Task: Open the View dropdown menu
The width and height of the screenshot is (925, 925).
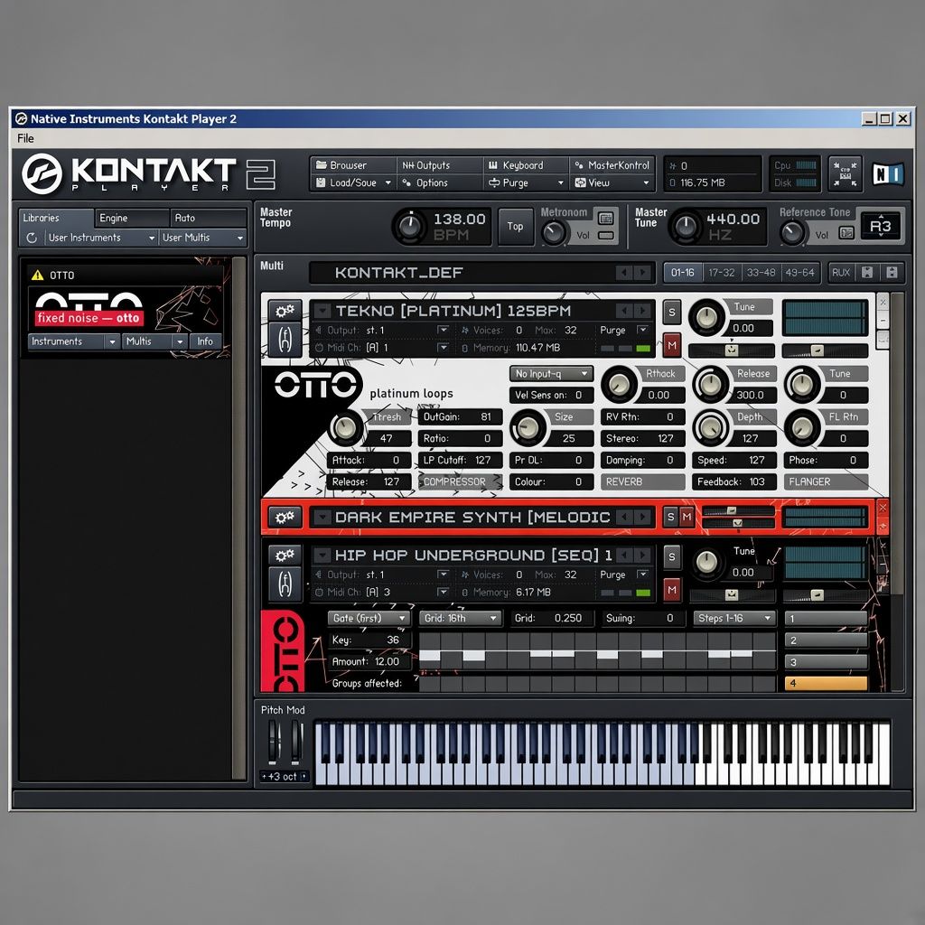Action: tap(612, 182)
